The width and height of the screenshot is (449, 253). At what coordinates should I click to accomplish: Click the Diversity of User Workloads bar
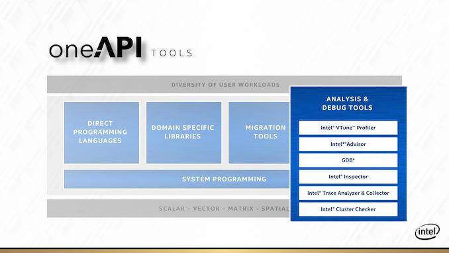[x=224, y=85]
